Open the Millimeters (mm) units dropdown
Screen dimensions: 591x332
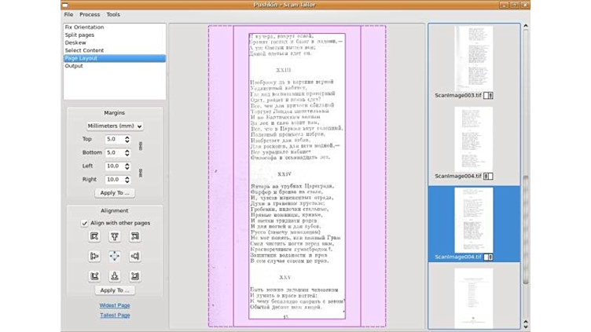coord(115,126)
